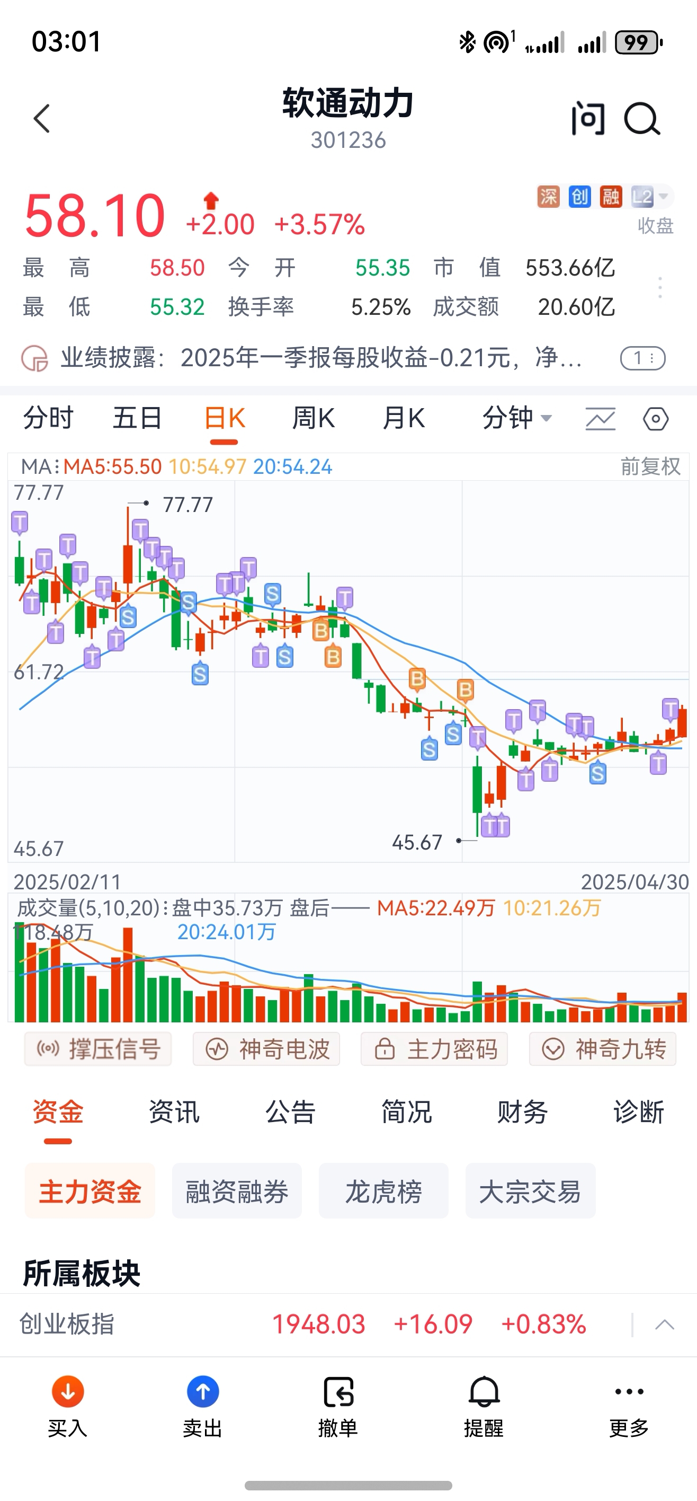The width and height of the screenshot is (697, 1501).
Task: Switch to the 公告 announcements tab
Action: coord(290,1112)
